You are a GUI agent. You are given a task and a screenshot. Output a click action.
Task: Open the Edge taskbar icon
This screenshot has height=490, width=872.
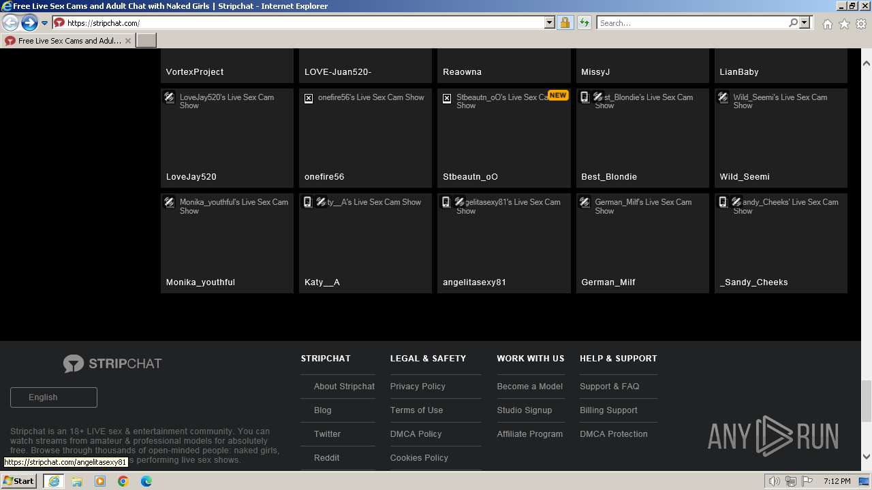146,481
